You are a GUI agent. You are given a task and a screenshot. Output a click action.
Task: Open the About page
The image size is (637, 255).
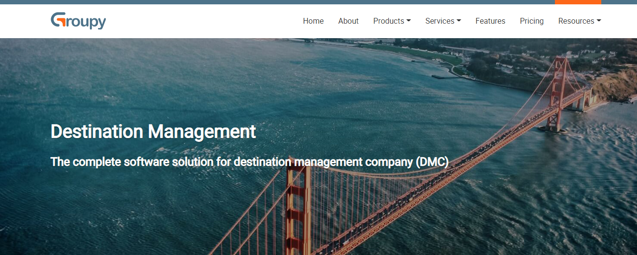point(348,21)
